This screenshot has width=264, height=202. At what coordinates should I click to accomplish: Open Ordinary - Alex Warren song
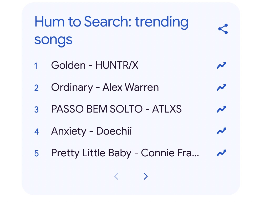pos(105,87)
